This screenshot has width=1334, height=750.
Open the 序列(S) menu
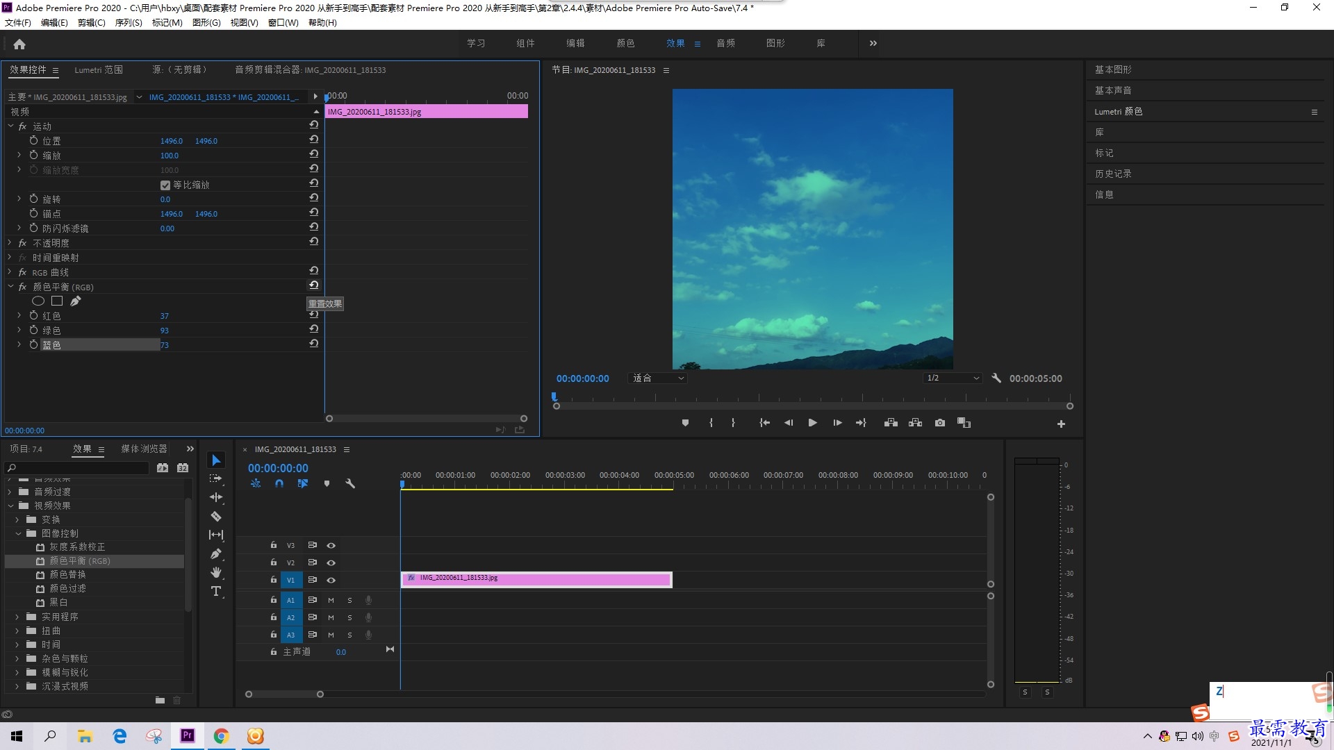point(129,22)
